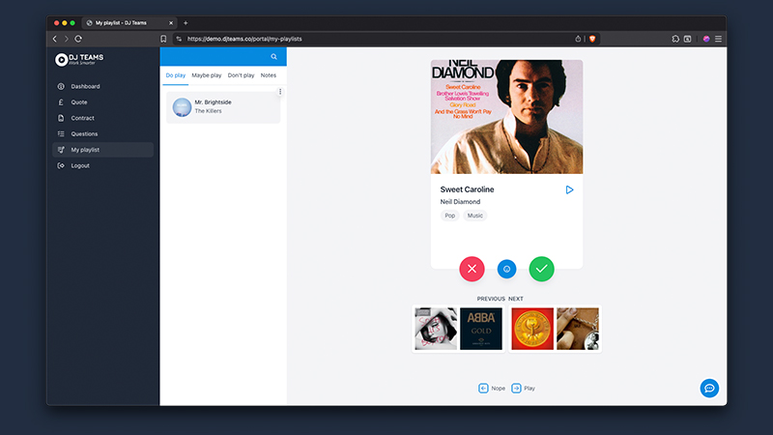Go to Dashboard in sidebar
This screenshot has height=435, width=773.
click(x=86, y=86)
